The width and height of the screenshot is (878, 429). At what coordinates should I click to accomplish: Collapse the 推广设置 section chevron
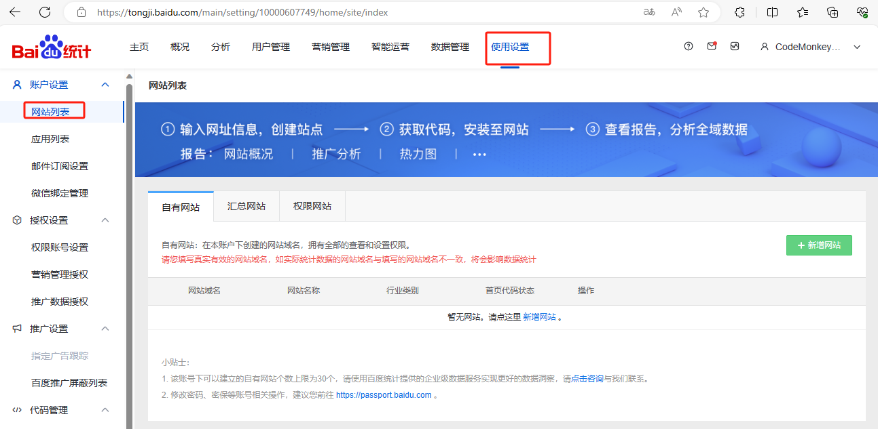tap(105, 329)
